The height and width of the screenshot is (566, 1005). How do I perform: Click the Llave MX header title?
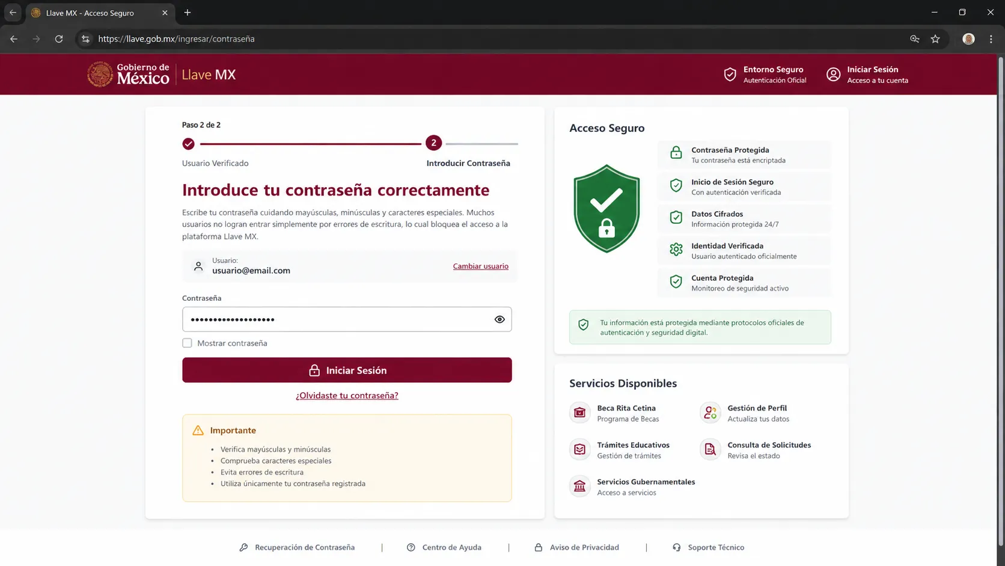[209, 75]
